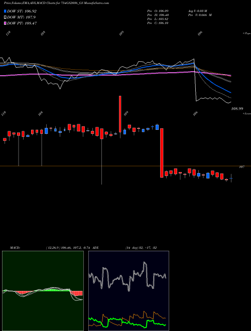The height and width of the screenshot is (331, 251).
Task: Click the 'Pre H: 106.40' value
Action: (x=158, y=15)
